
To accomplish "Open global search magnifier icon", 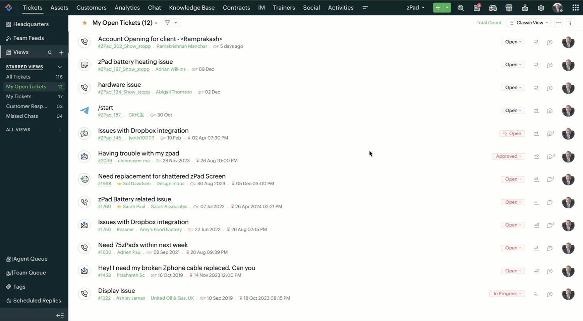I will coord(461,8).
